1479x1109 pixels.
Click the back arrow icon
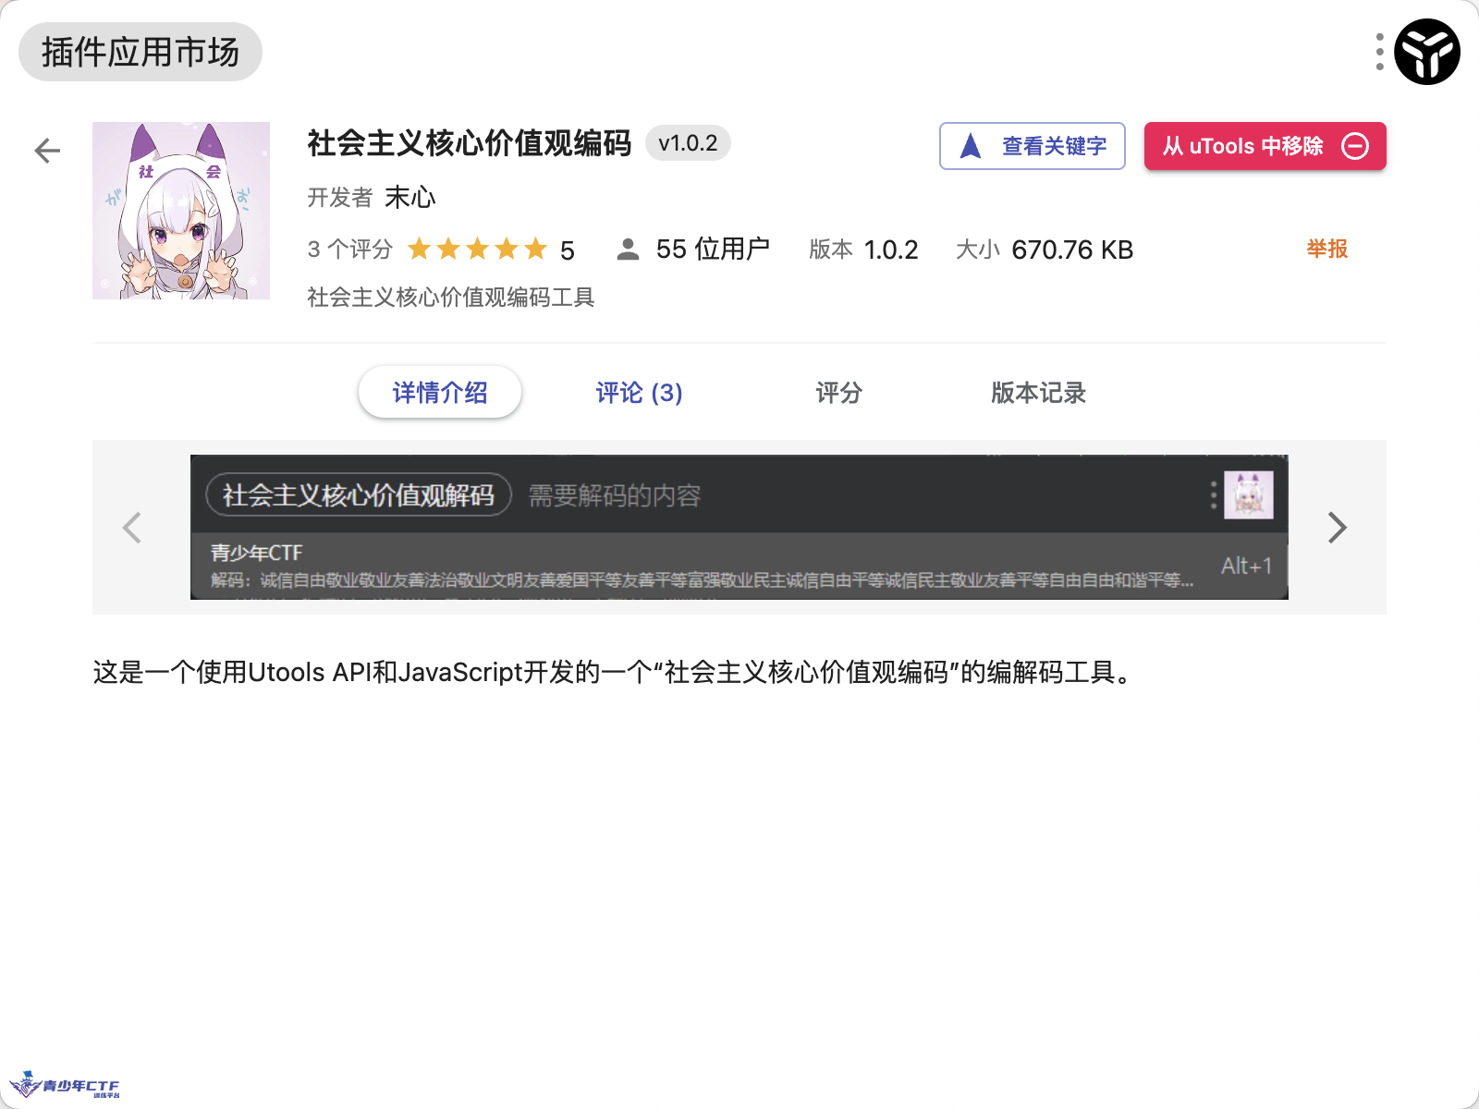(x=47, y=151)
